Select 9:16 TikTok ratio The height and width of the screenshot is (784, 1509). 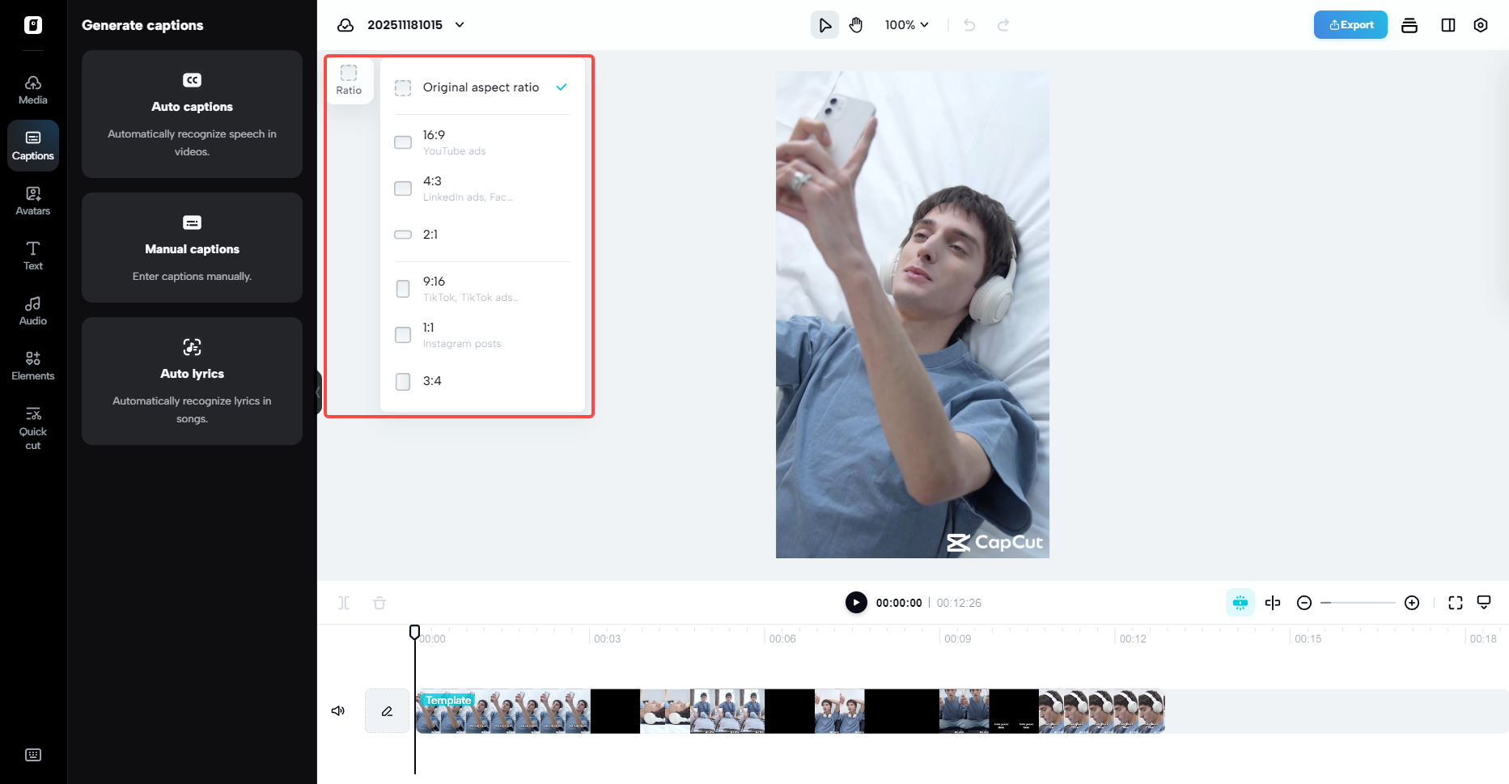[482, 289]
